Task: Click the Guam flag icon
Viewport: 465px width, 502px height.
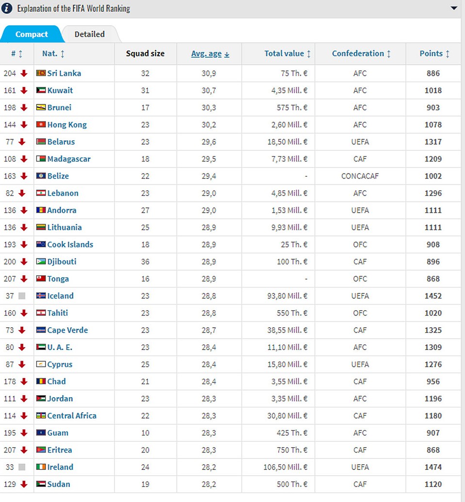Action: [x=41, y=433]
